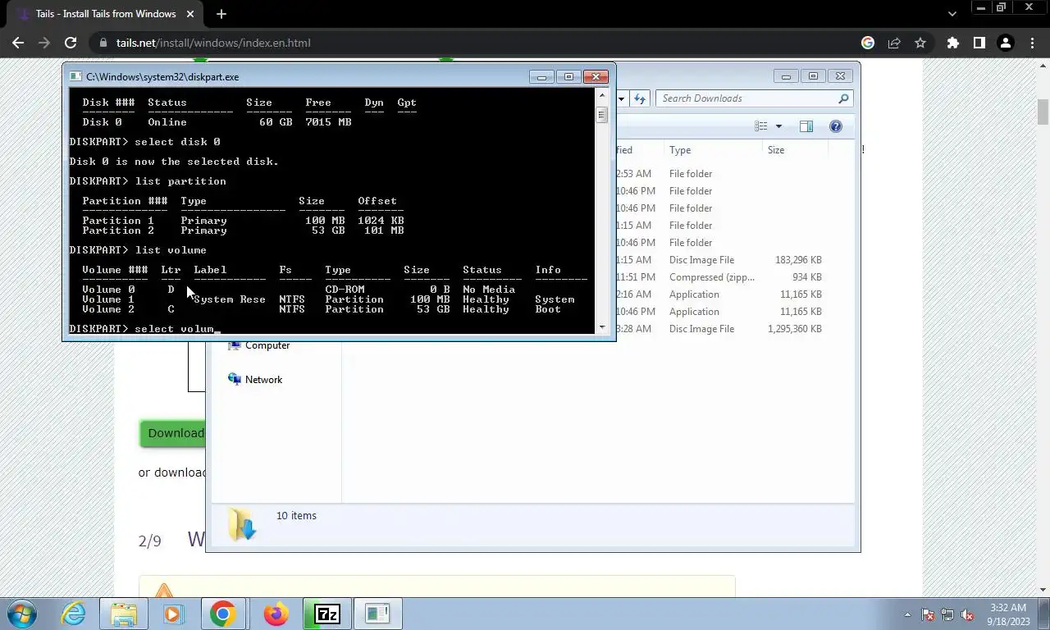This screenshot has width=1050, height=630.
Task: Show hidden tray icons arrow
Action: click(x=907, y=614)
